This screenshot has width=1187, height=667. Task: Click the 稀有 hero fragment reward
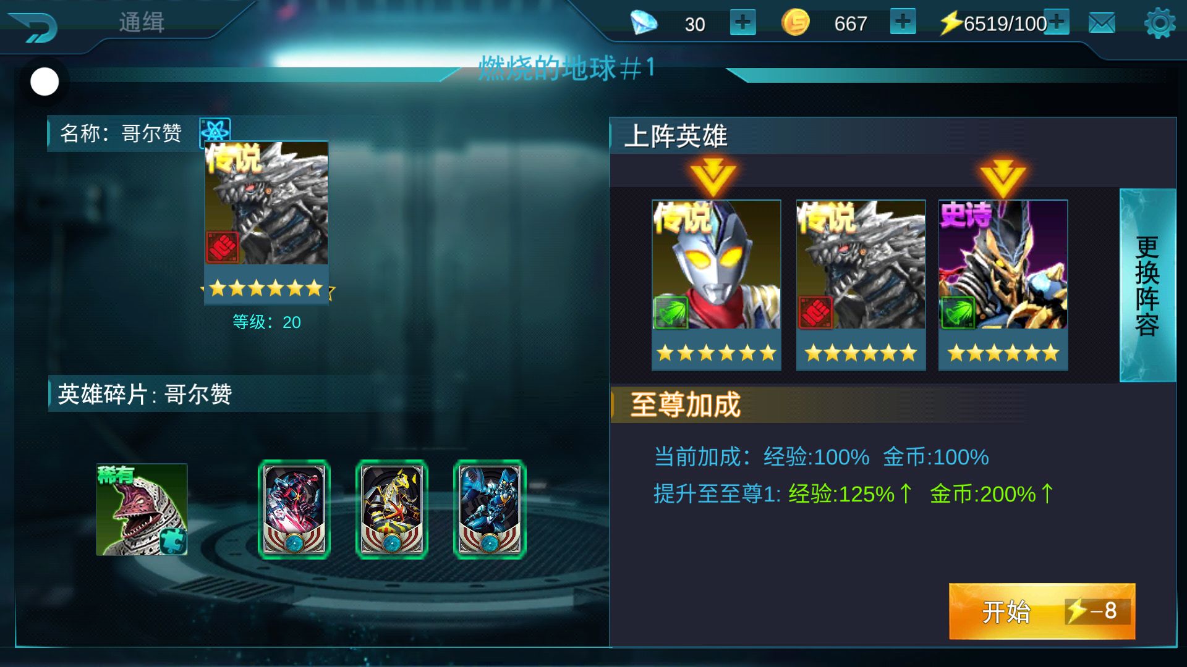pyautogui.click(x=142, y=510)
